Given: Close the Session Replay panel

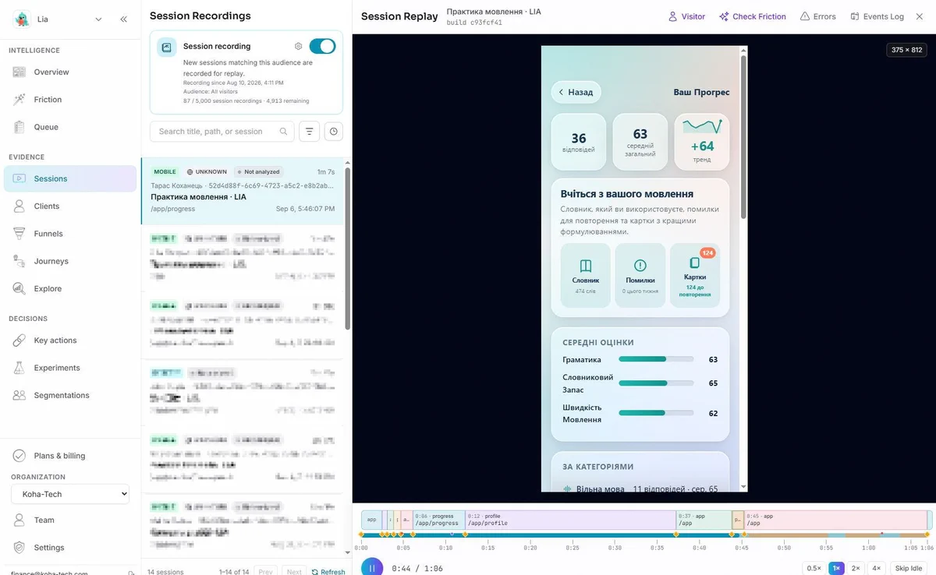Looking at the screenshot, I should 919,16.
